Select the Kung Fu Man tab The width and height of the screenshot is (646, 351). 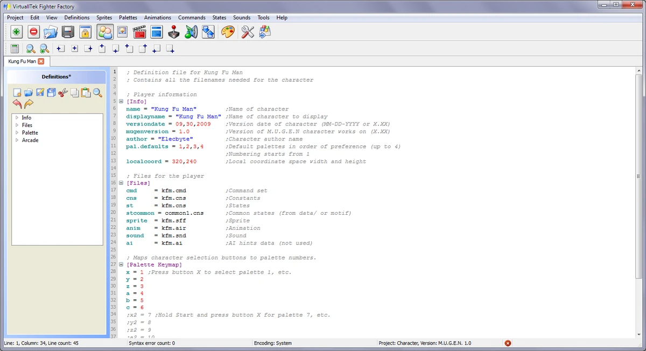(22, 61)
